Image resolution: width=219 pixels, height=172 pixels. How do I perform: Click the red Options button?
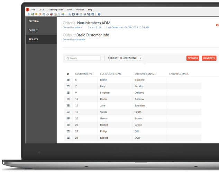pos(193,58)
